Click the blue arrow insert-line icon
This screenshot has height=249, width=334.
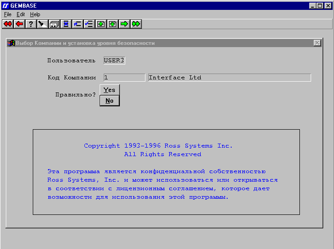(x=78, y=24)
